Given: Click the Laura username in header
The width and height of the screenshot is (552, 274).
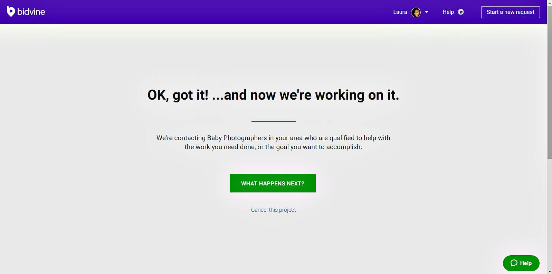Looking at the screenshot, I should coord(400,12).
